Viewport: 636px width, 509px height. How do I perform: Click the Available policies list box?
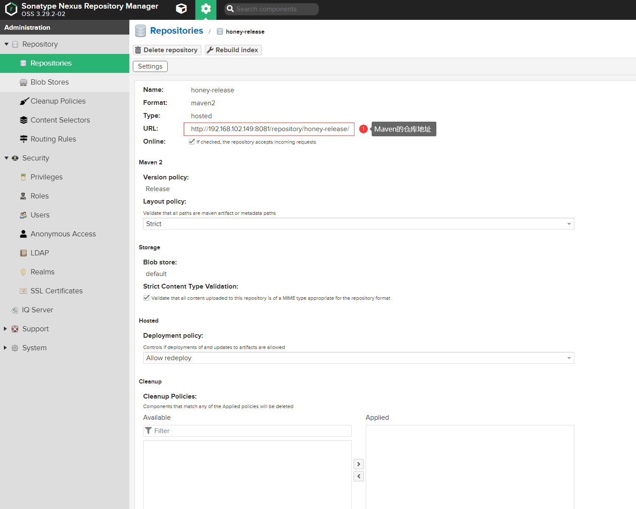[x=248, y=474]
